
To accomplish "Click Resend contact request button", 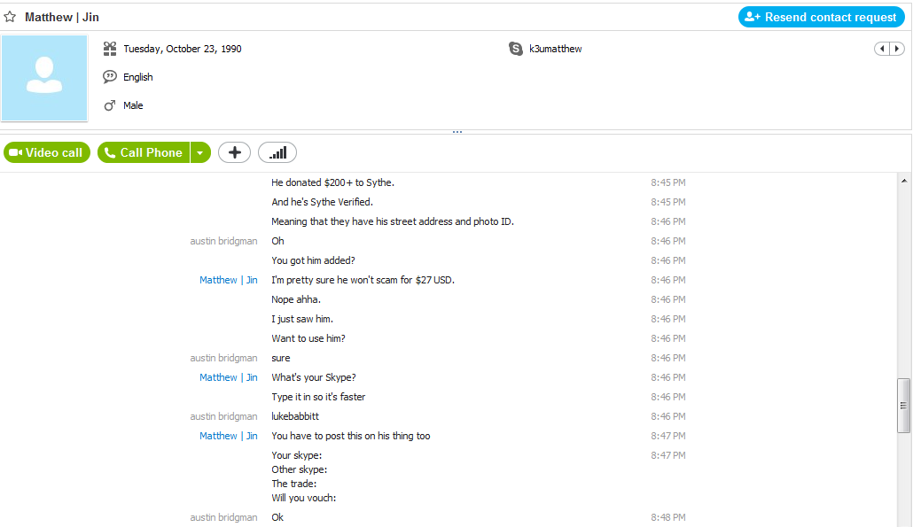I will 822,17.
